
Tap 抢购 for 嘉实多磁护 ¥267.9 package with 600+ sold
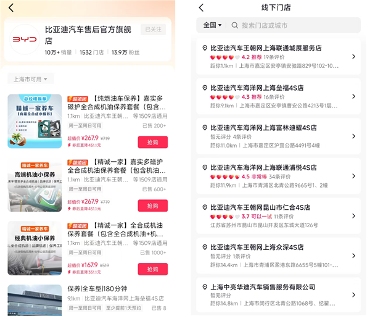click(x=153, y=206)
